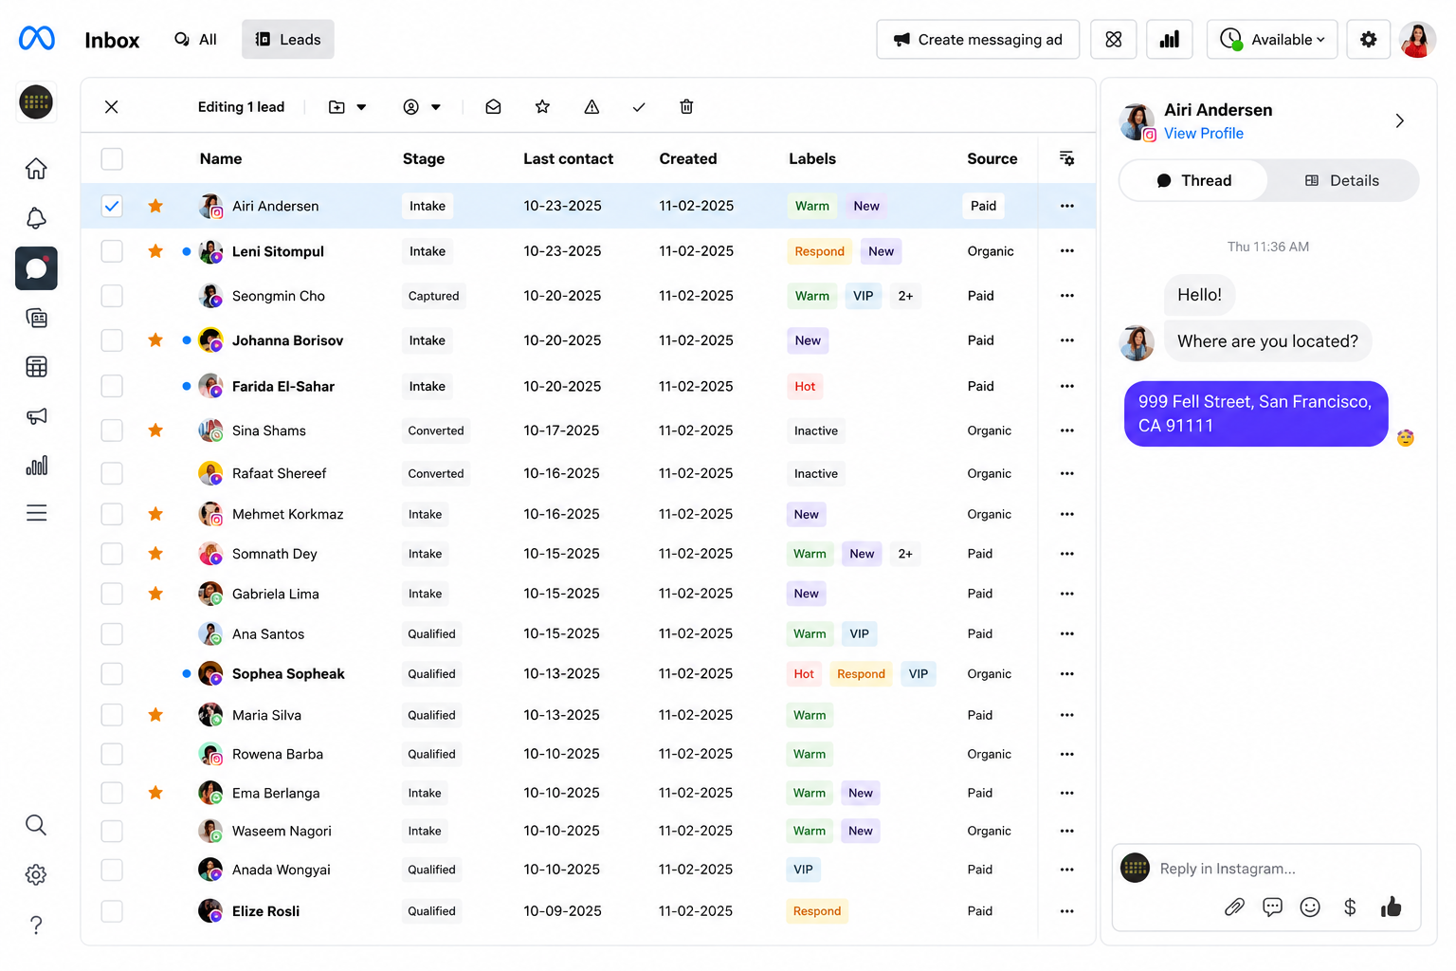Open the search magnifier in sidebar

point(36,825)
